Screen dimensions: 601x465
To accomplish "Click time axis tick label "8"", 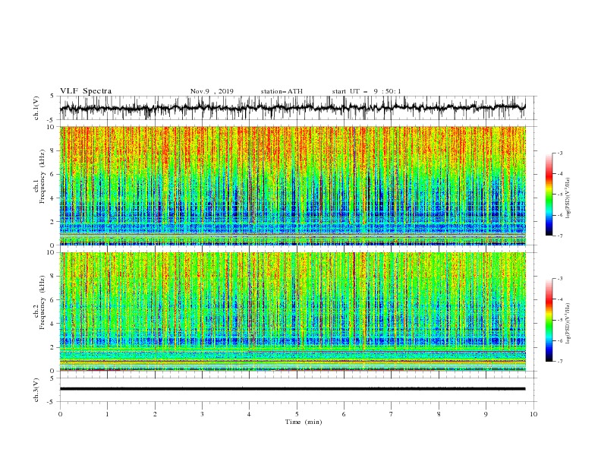I will [x=439, y=414].
